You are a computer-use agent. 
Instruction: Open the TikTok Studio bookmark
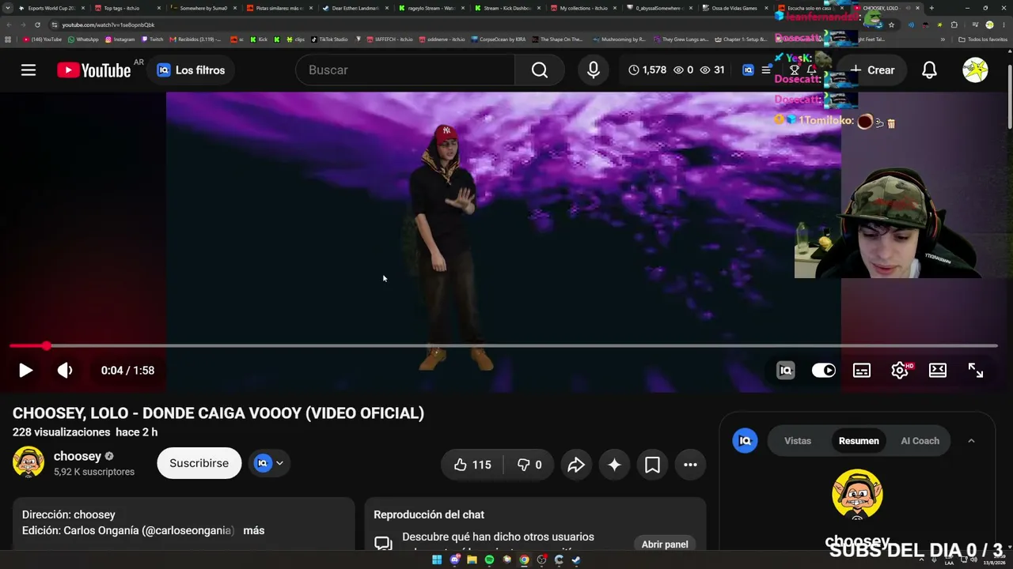[329, 39]
